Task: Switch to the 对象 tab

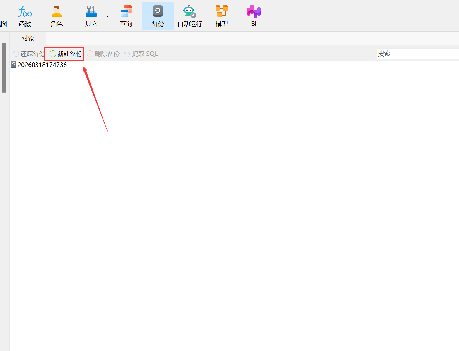Action: coord(28,38)
